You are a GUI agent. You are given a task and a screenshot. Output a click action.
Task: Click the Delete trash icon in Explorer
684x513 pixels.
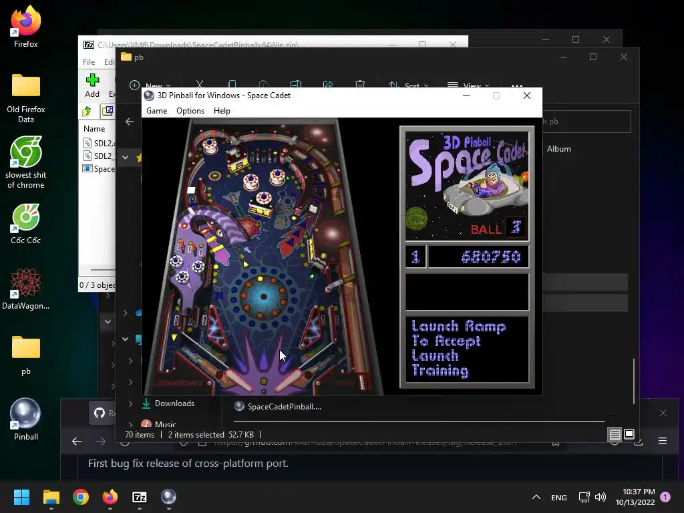[360, 84]
